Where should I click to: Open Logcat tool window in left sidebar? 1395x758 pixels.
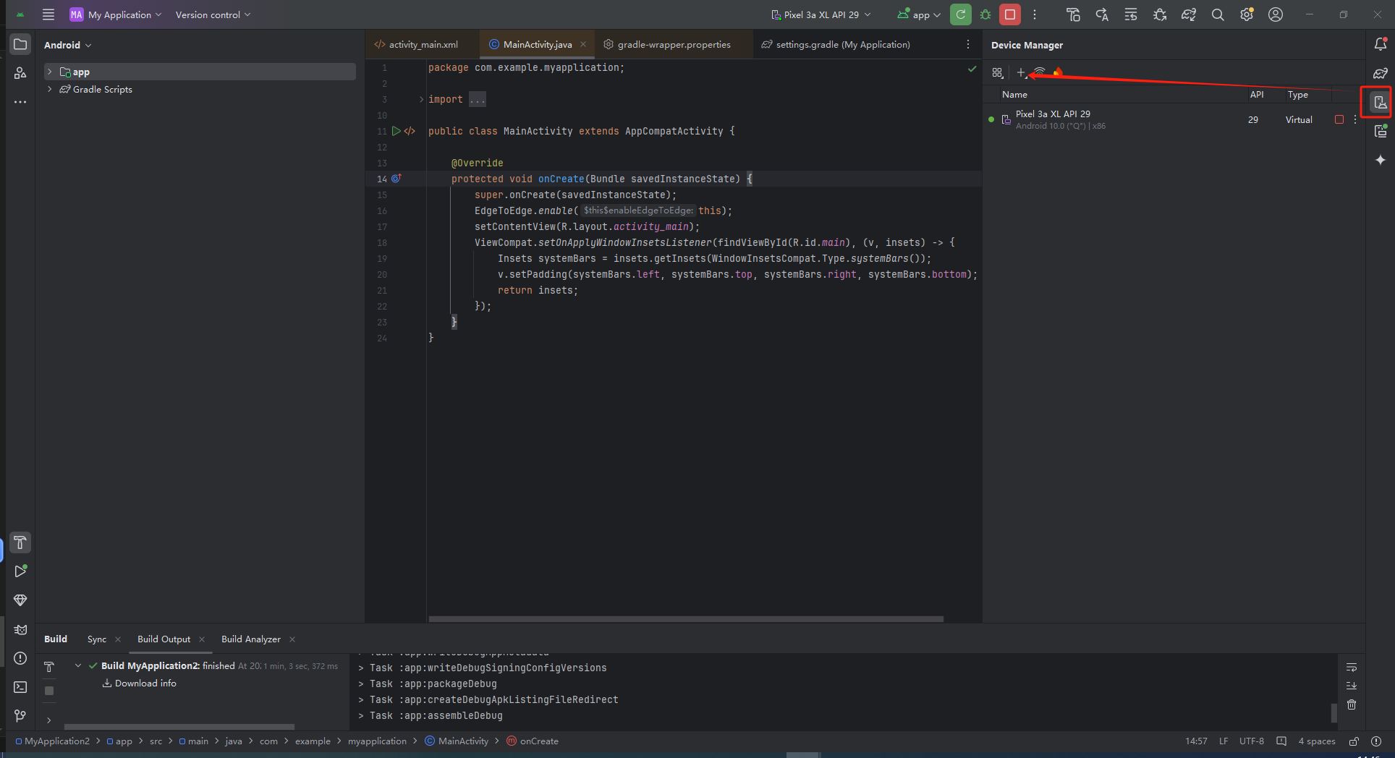tap(20, 629)
